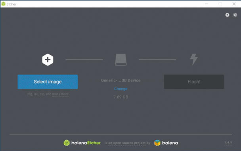
Task: Click the Generic- ...SB Device drive name
Action: click(x=121, y=80)
